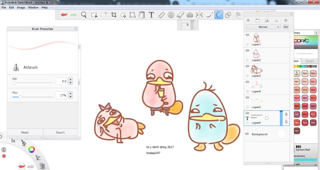Click the Airbrush brush type row
Screen dimensions: 320x170
(42, 67)
